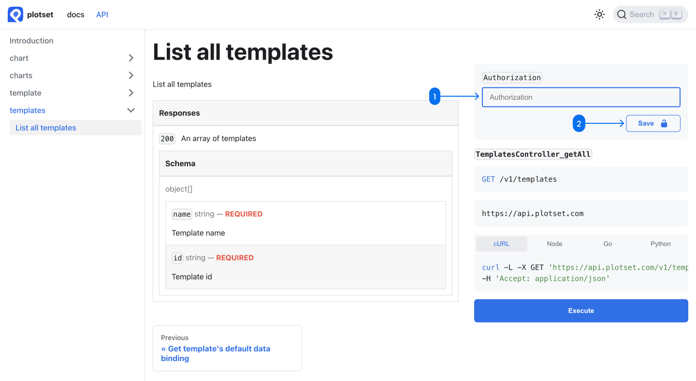Open the API menu item

click(102, 14)
